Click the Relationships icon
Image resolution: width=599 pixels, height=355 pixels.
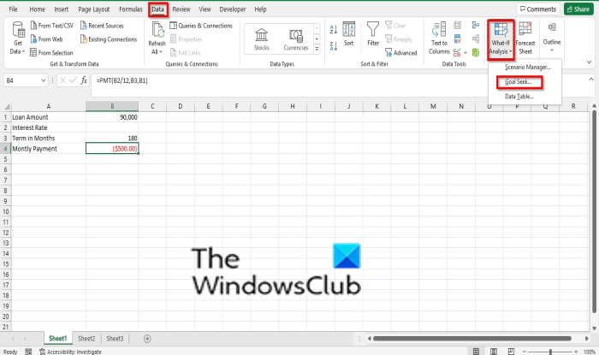476,39
